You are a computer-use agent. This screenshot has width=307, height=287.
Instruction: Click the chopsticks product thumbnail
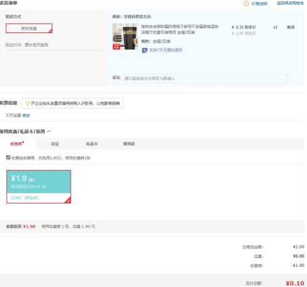125,37
